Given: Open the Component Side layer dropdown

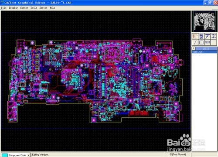Looking at the screenshot, I should click(x=28, y=155).
